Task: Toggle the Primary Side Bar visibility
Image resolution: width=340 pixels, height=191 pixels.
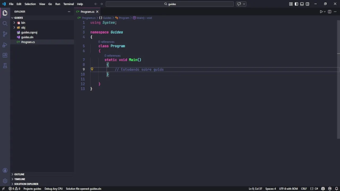Action: (x=296, y=4)
